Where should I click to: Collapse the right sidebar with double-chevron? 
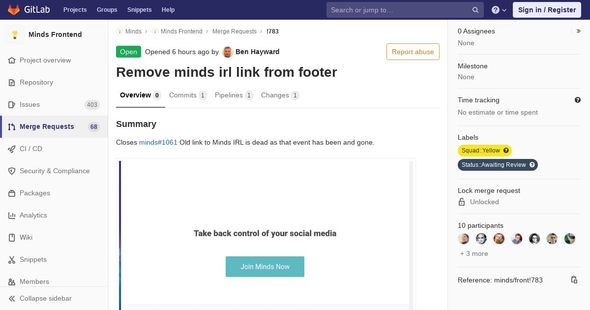(x=579, y=31)
